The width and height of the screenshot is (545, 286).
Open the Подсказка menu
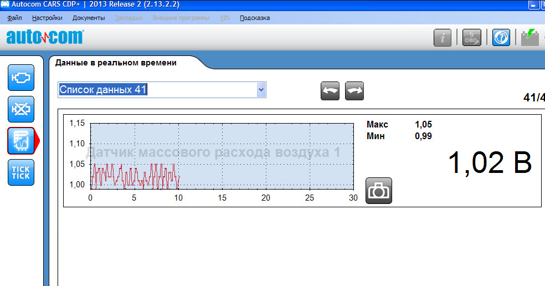coord(255,18)
